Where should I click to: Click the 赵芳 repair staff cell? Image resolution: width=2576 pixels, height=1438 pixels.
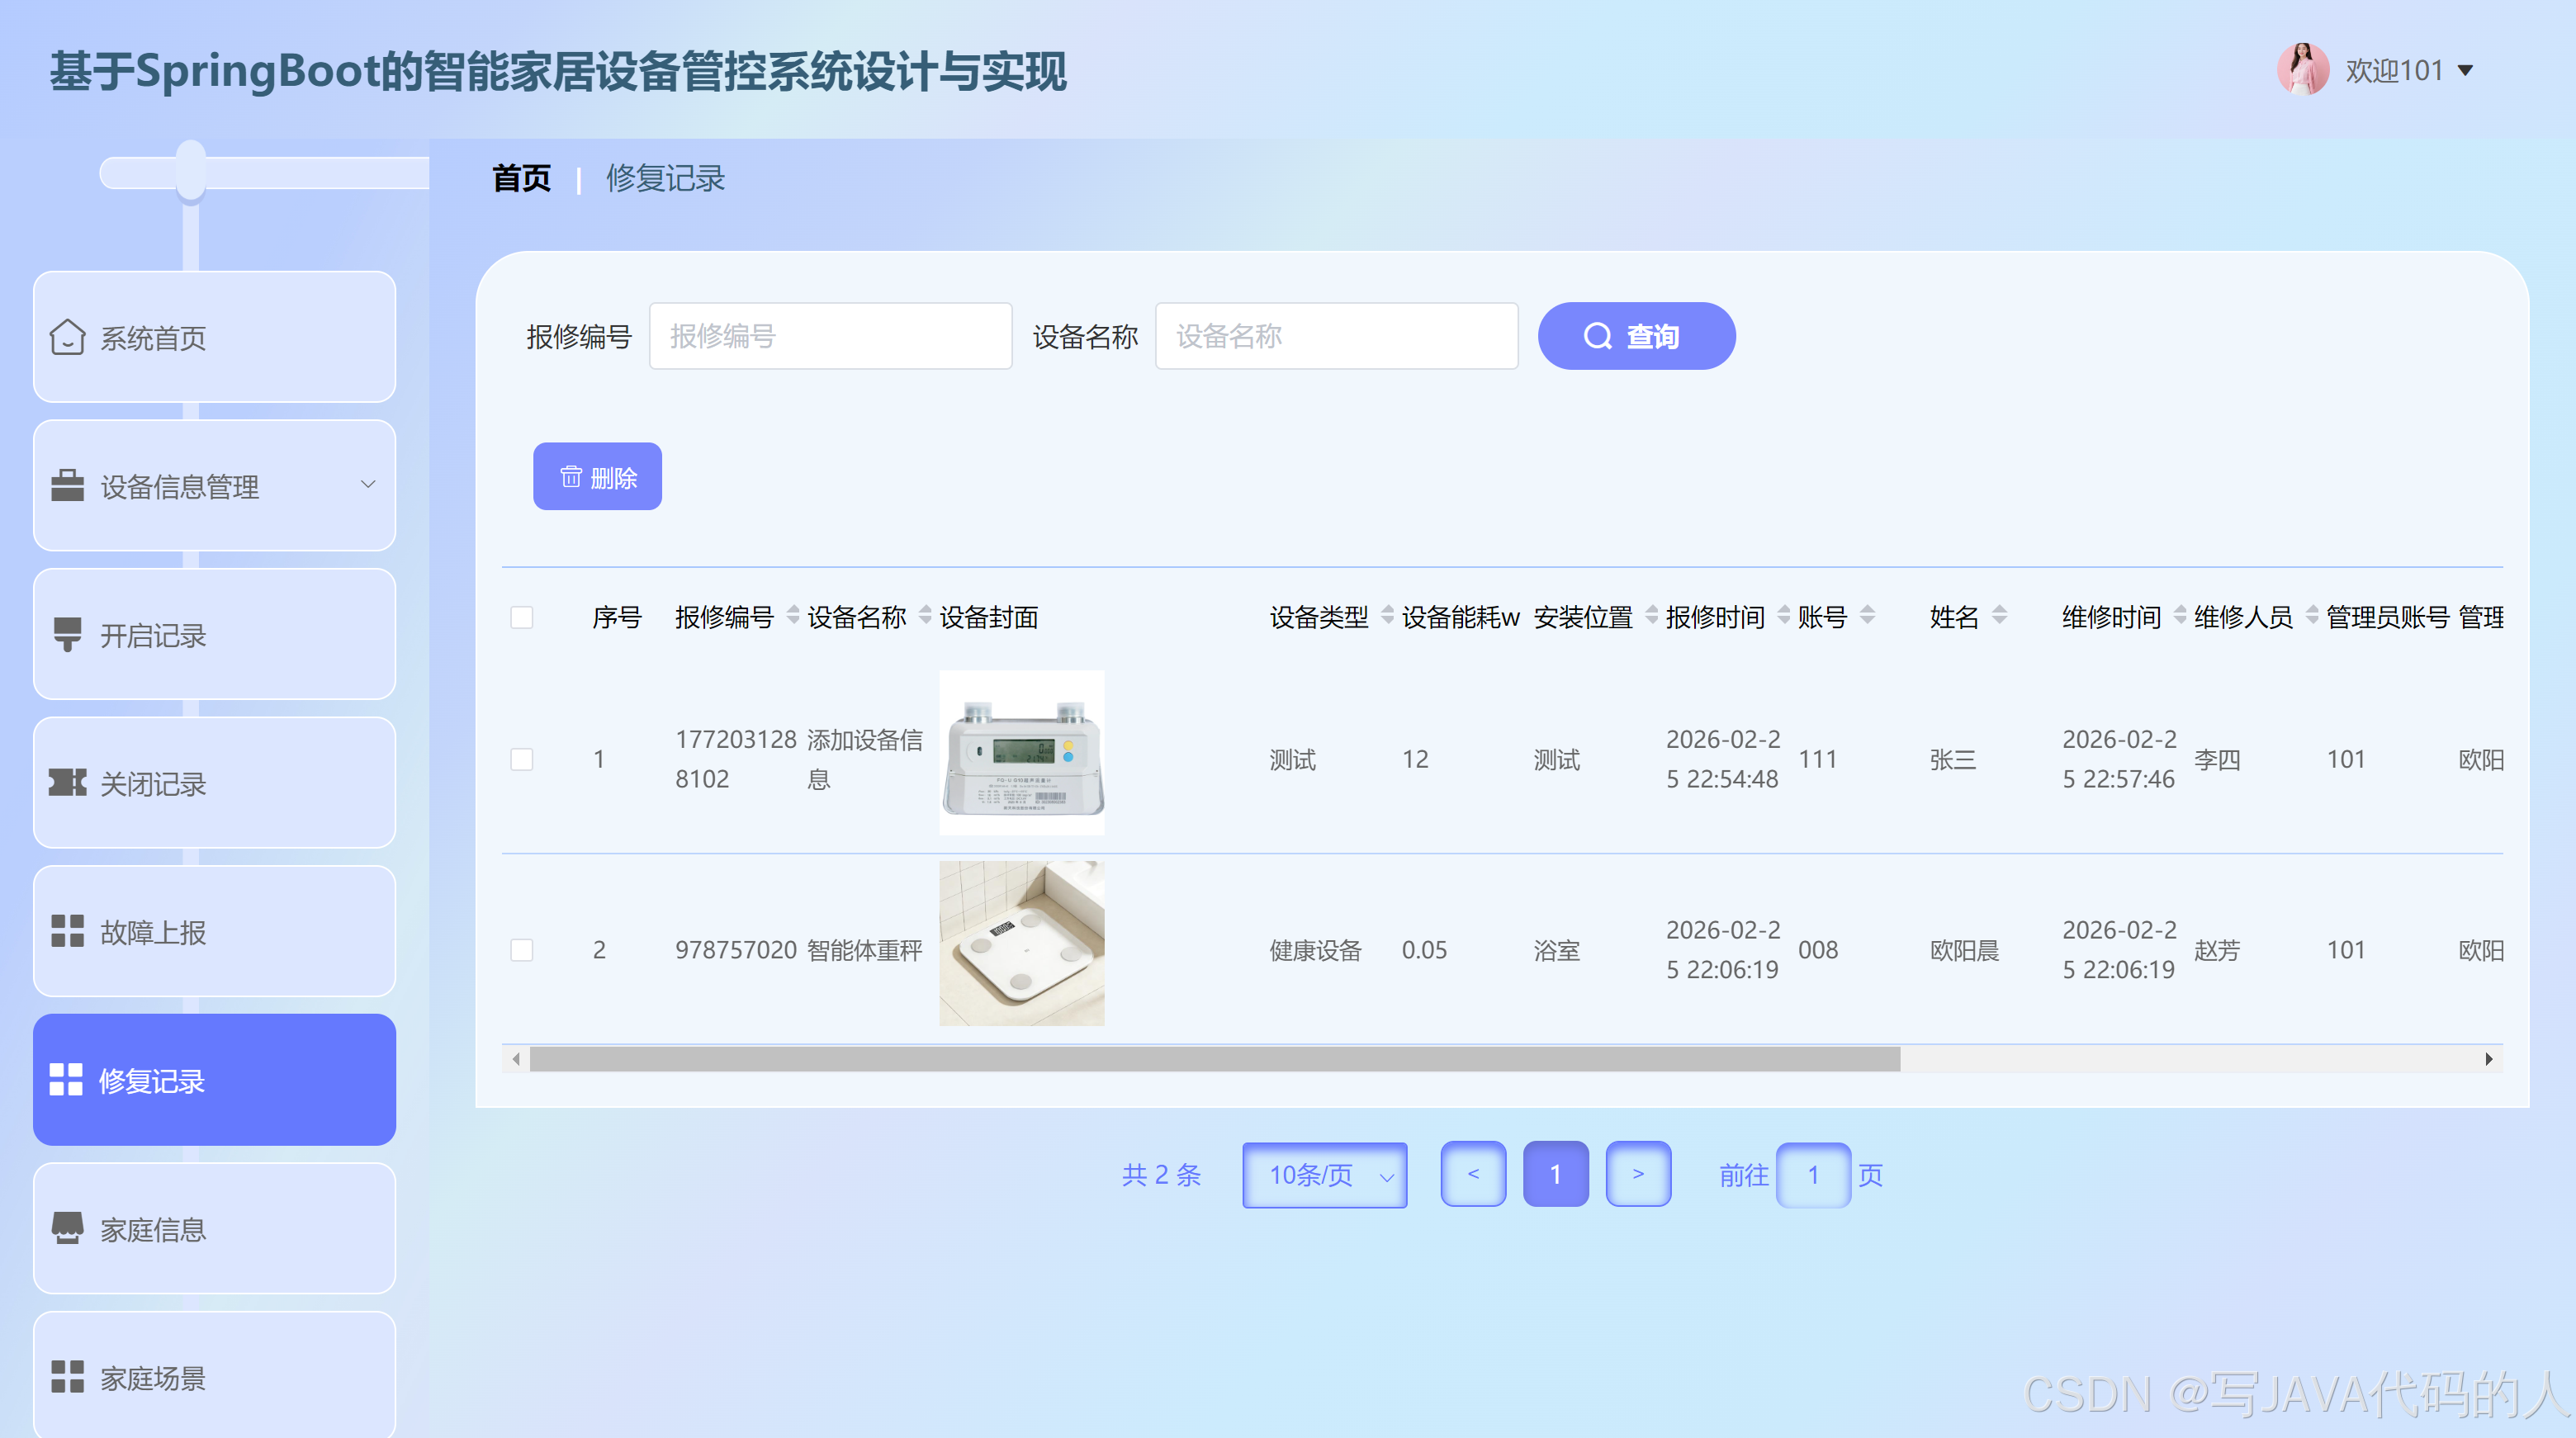coord(2217,950)
